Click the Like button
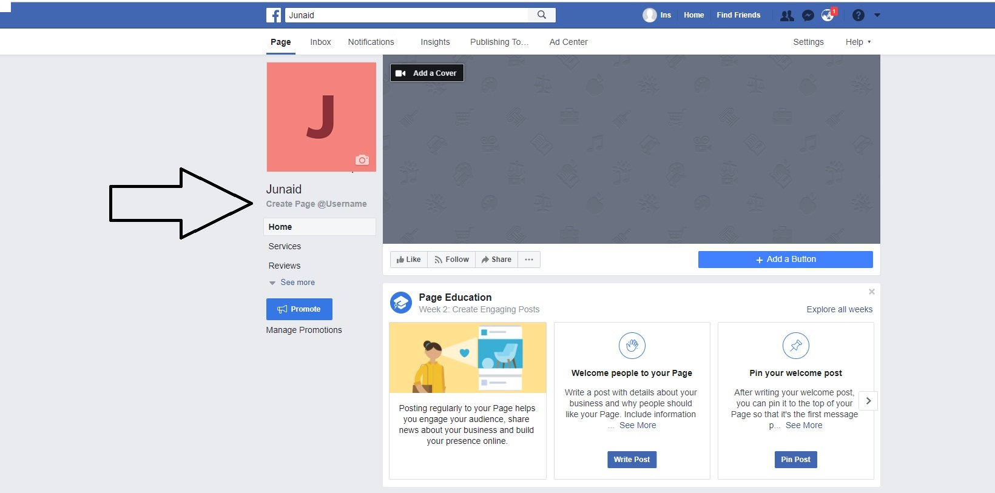The width and height of the screenshot is (995, 493). click(409, 260)
